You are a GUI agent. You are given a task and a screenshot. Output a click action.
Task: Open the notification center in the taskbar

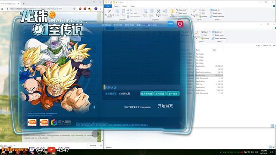(x=271, y=152)
